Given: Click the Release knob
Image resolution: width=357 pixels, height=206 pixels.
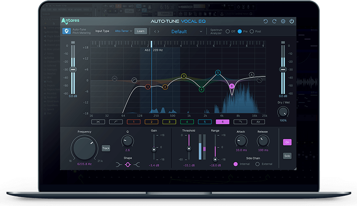Looking at the screenshot, I should coord(263,141).
